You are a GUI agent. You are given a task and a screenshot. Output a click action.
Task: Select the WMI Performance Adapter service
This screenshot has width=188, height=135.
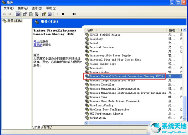106,114
